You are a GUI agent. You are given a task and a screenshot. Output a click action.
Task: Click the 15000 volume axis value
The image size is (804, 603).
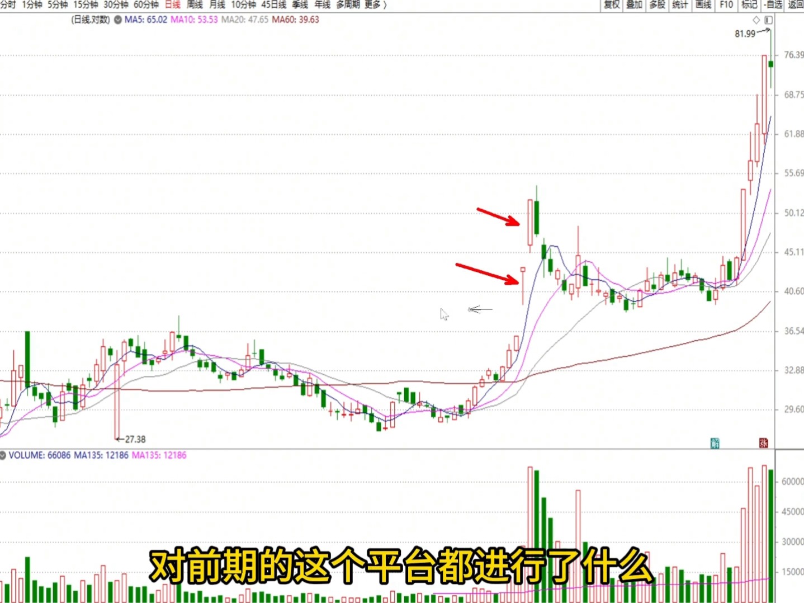pos(793,572)
